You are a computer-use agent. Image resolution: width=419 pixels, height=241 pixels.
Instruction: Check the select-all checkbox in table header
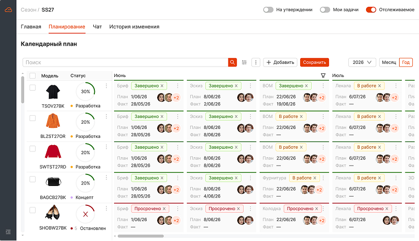tap(32, 75)
